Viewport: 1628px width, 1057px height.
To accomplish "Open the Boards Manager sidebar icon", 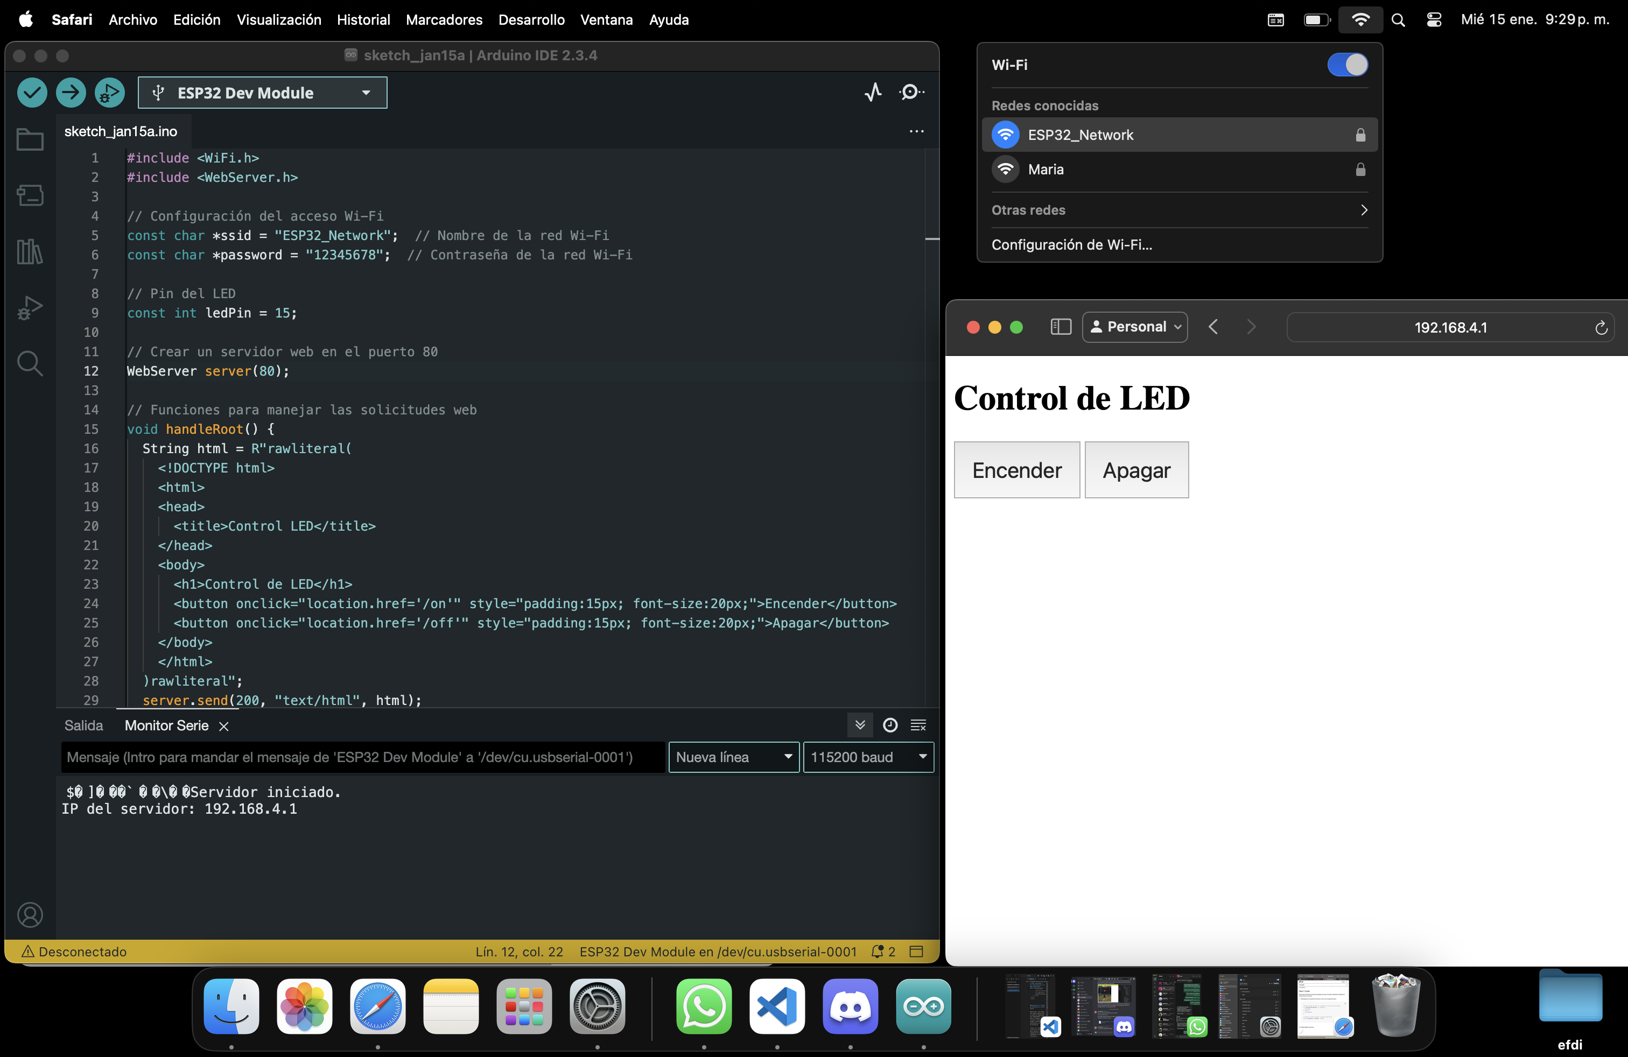I will coord(30,195).
